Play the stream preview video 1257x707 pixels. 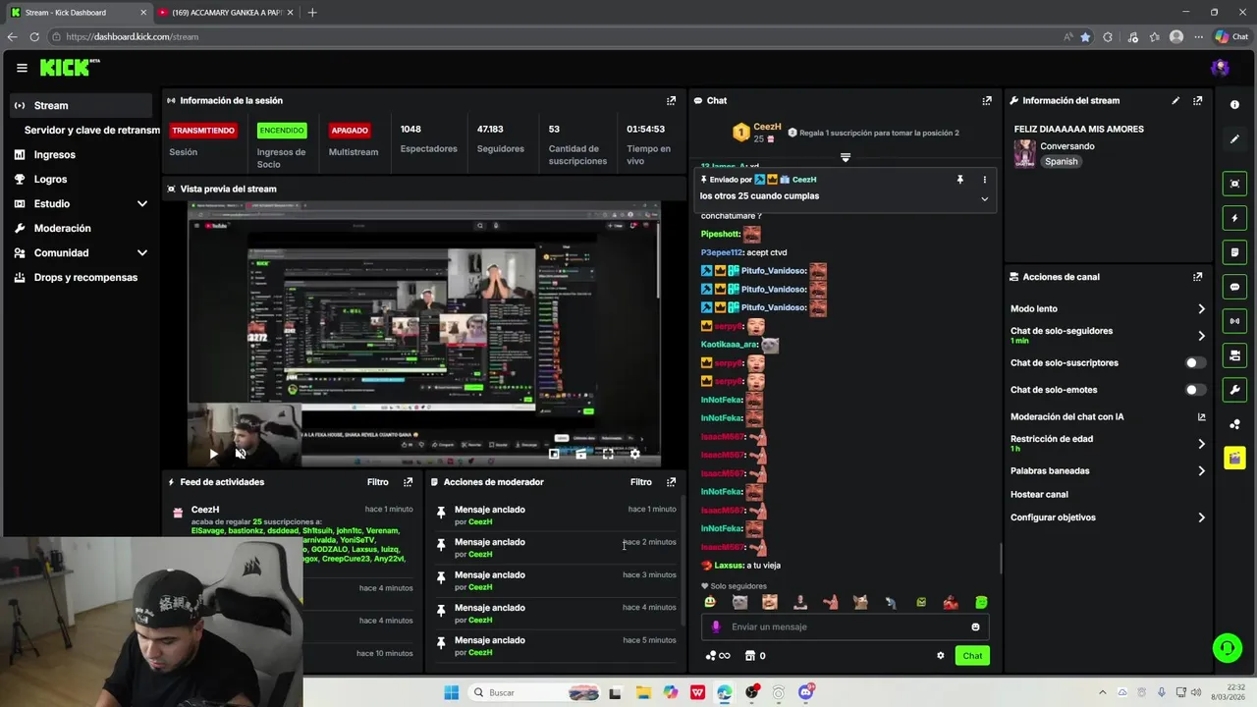coord(213,454)
